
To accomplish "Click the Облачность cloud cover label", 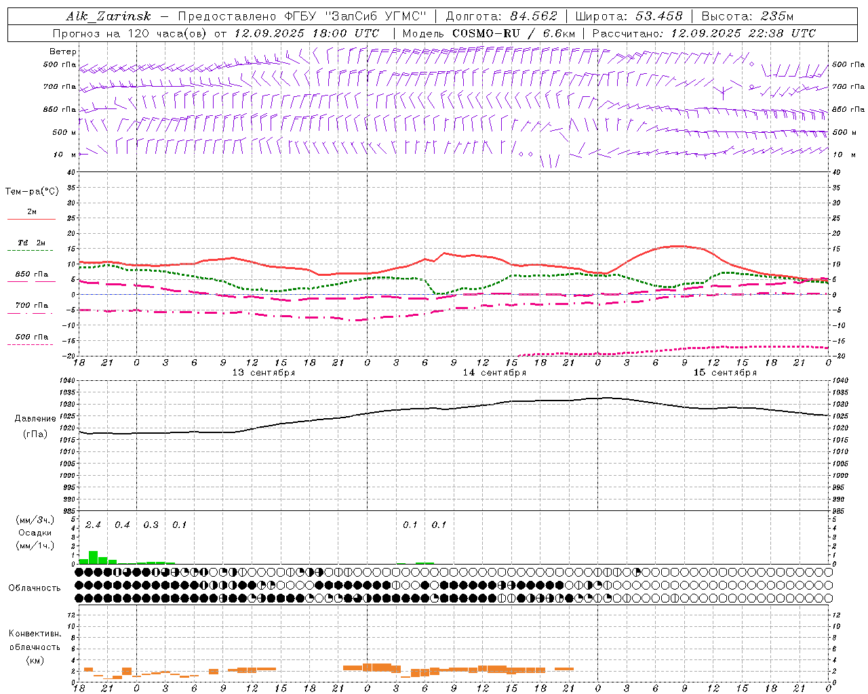I will pos(35,588).
